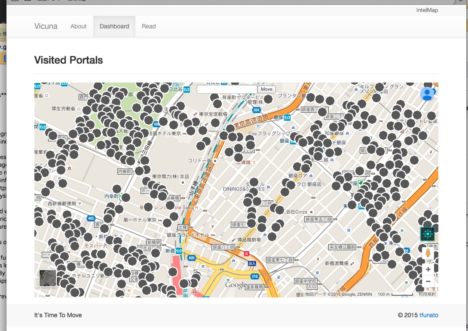Viewport: 468px width, 331px height.
Task: Click the コリドー街 label
Action: coord(199,161)
